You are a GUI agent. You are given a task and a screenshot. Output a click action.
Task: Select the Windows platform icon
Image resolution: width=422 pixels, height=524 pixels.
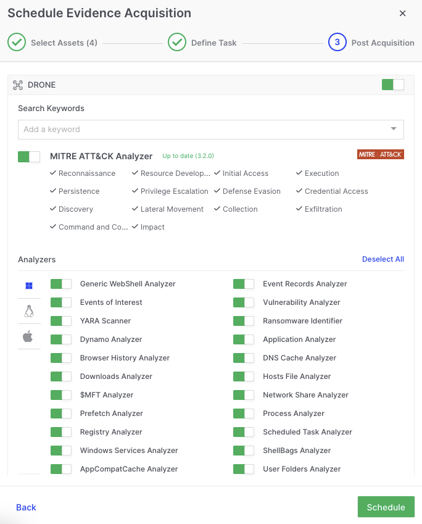[x=29, y=286]
